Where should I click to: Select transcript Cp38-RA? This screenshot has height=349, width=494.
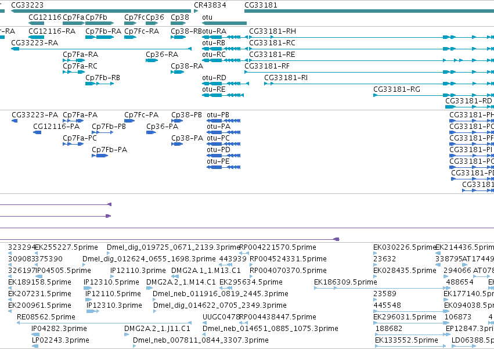[x=178, y=72]
